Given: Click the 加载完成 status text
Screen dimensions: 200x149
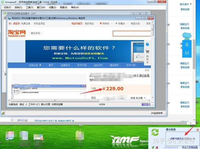Looking at the screenshot, I should (13, 104).
